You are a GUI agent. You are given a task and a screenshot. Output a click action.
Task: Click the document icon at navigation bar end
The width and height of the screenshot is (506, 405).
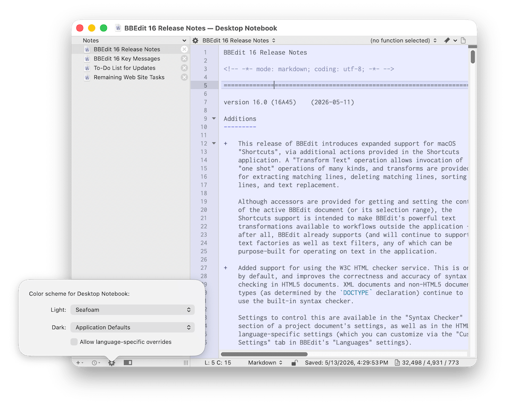click(x=464, y=40)
